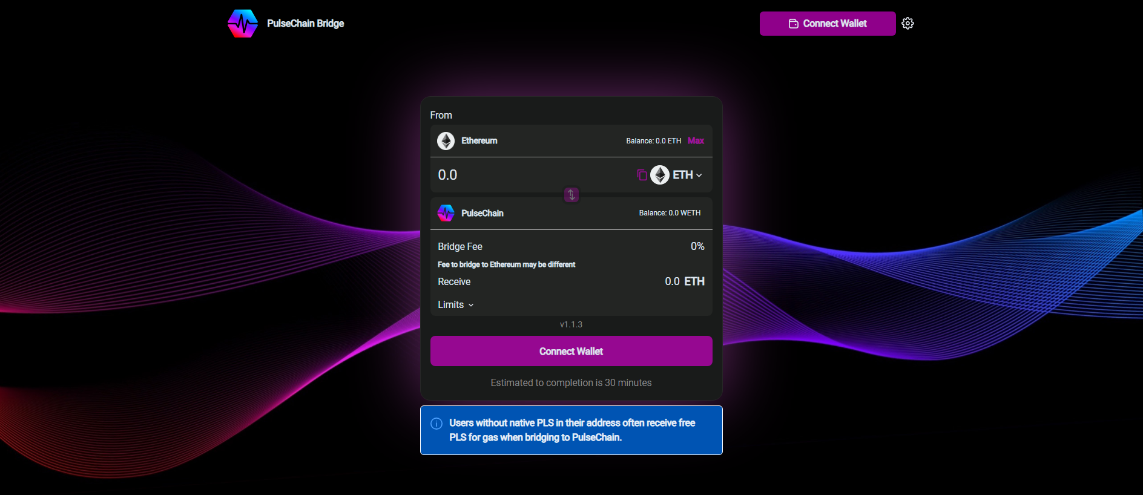Click the estimated completion 30 minutes text
The image size is (1143, 495).
[x=571, y=383]
